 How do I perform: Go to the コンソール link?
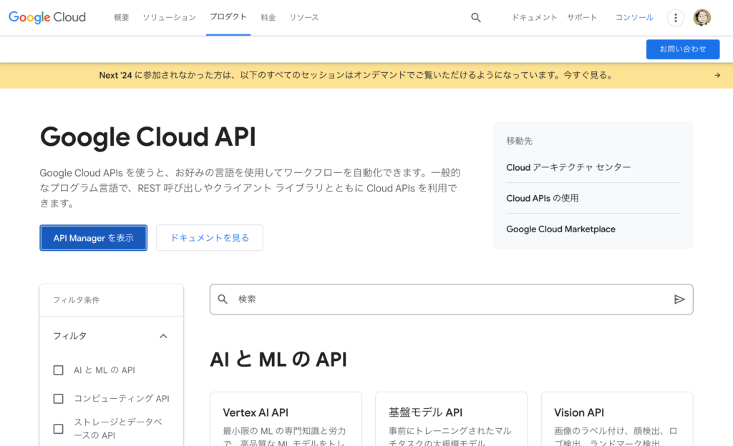(634, 18)
